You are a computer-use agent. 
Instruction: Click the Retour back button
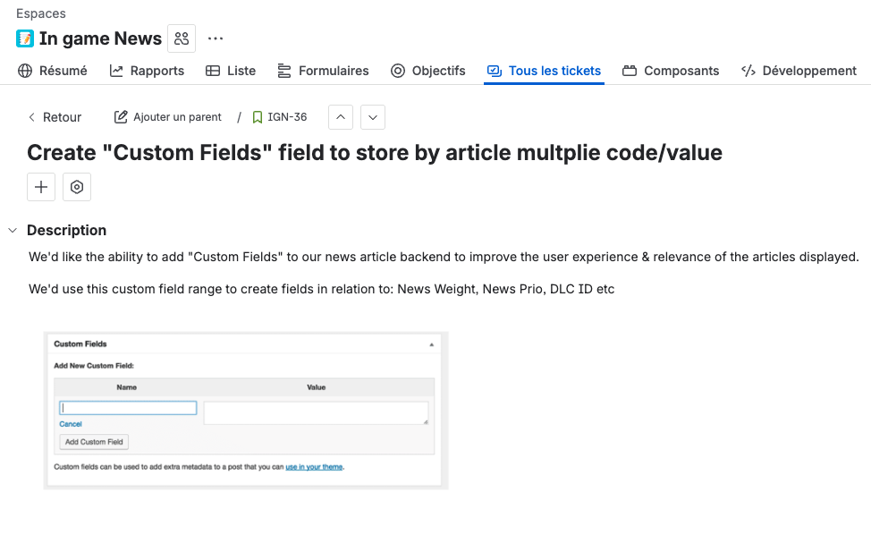pos(55,117)
